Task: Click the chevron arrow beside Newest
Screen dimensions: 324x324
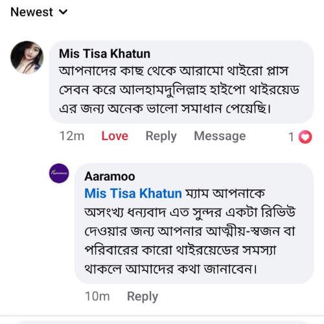Action: (x=64, y=12)
